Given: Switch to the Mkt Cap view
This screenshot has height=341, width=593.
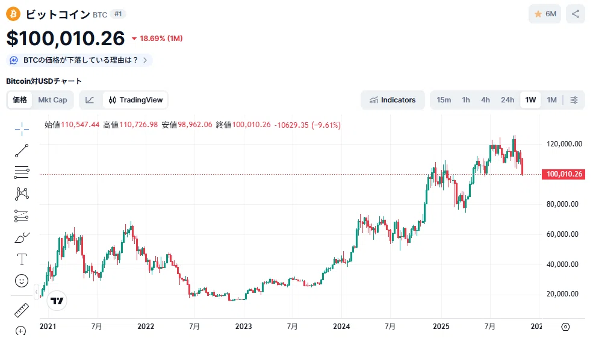Looking at the screenshot, I should pyautogui.click(x=52, y=100).
